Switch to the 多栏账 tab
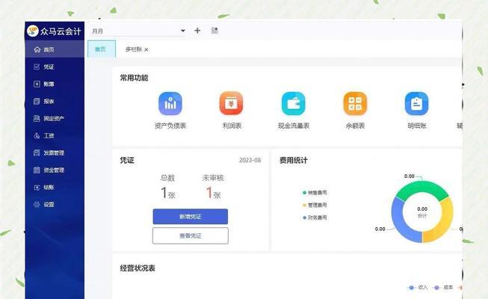This screenshot has height=299, width=488. 134,49
